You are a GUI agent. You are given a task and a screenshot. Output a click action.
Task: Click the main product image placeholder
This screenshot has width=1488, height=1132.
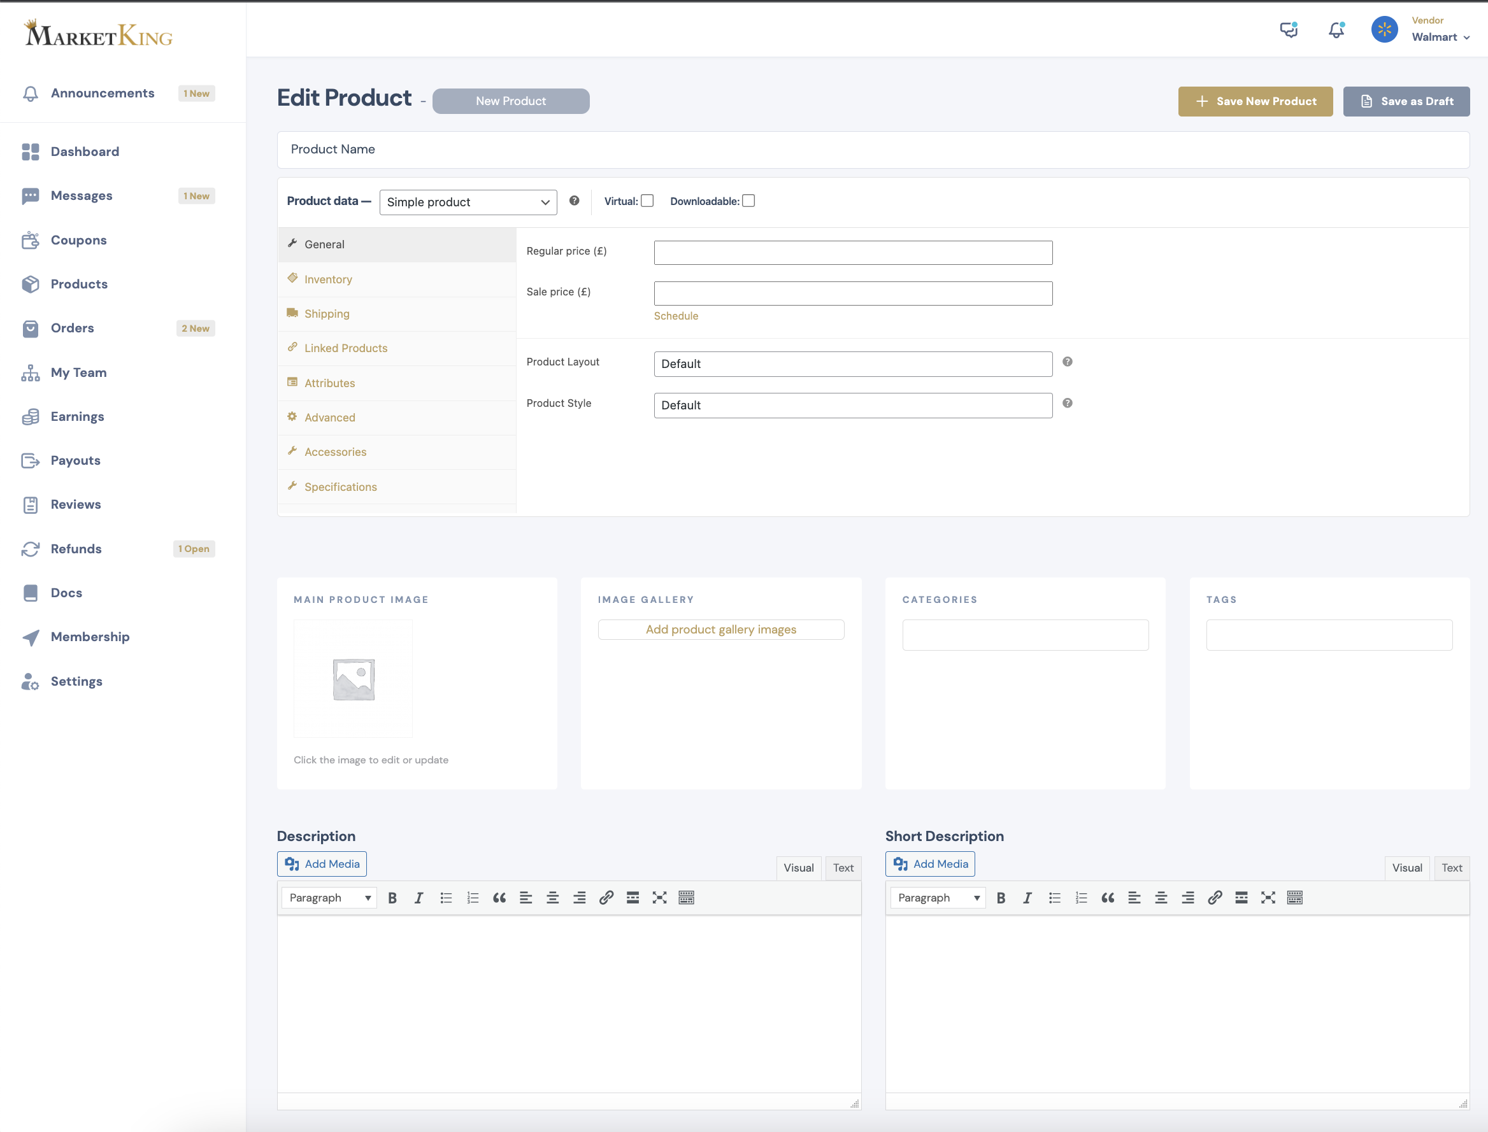(354, 679)
